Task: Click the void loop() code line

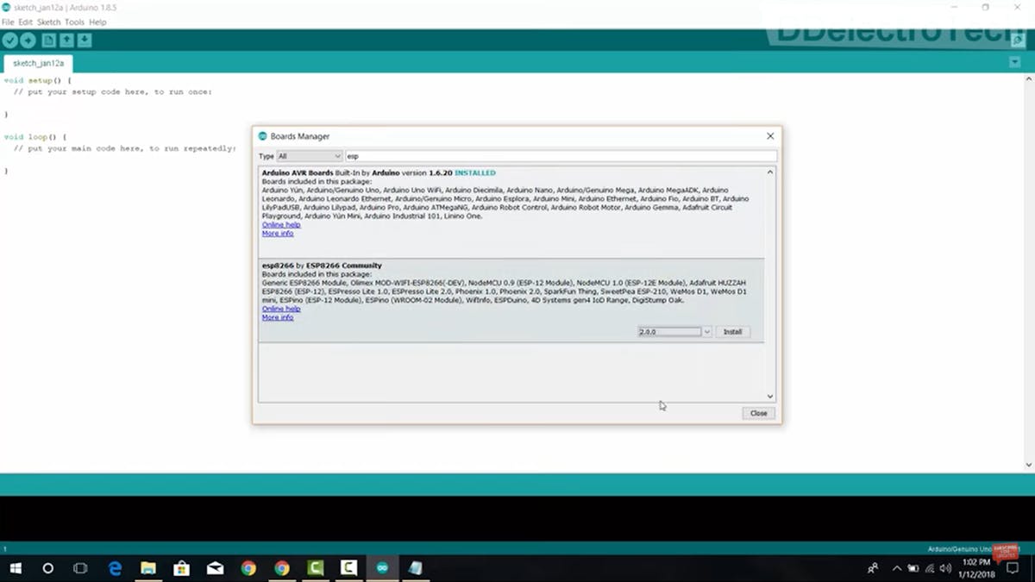Action: [x=35, y=137]
